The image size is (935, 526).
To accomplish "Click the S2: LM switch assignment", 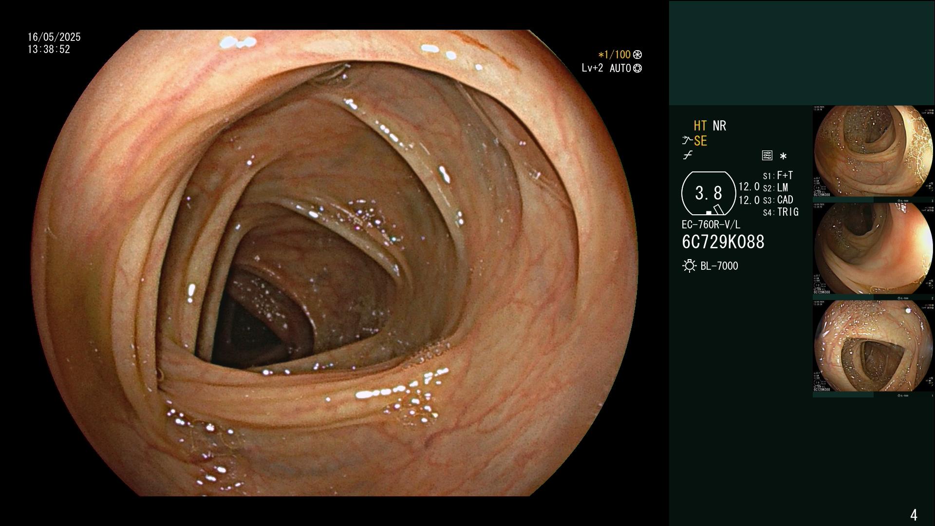I will click(x=775, y=188).
